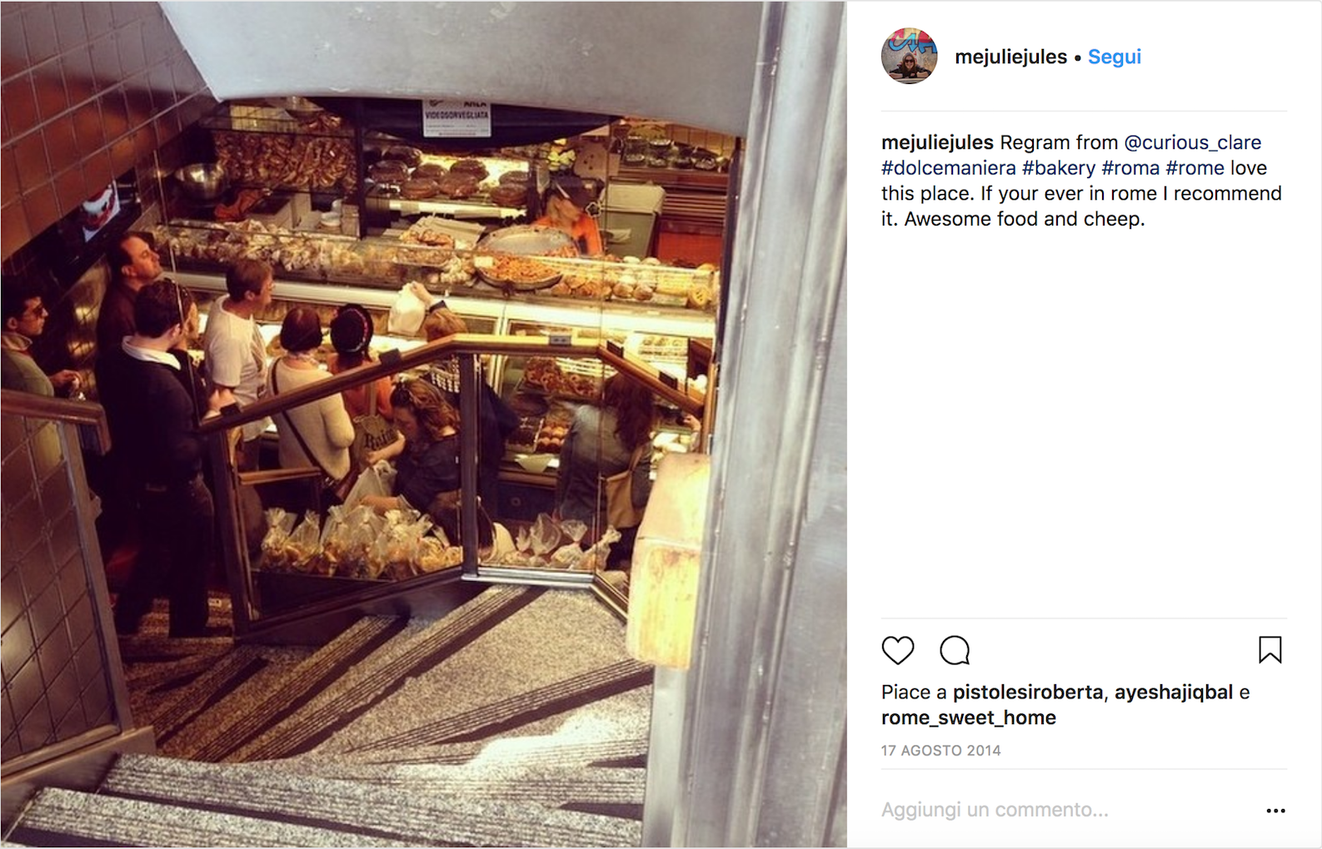Open the #bakery hashtag

point(1059,168)
